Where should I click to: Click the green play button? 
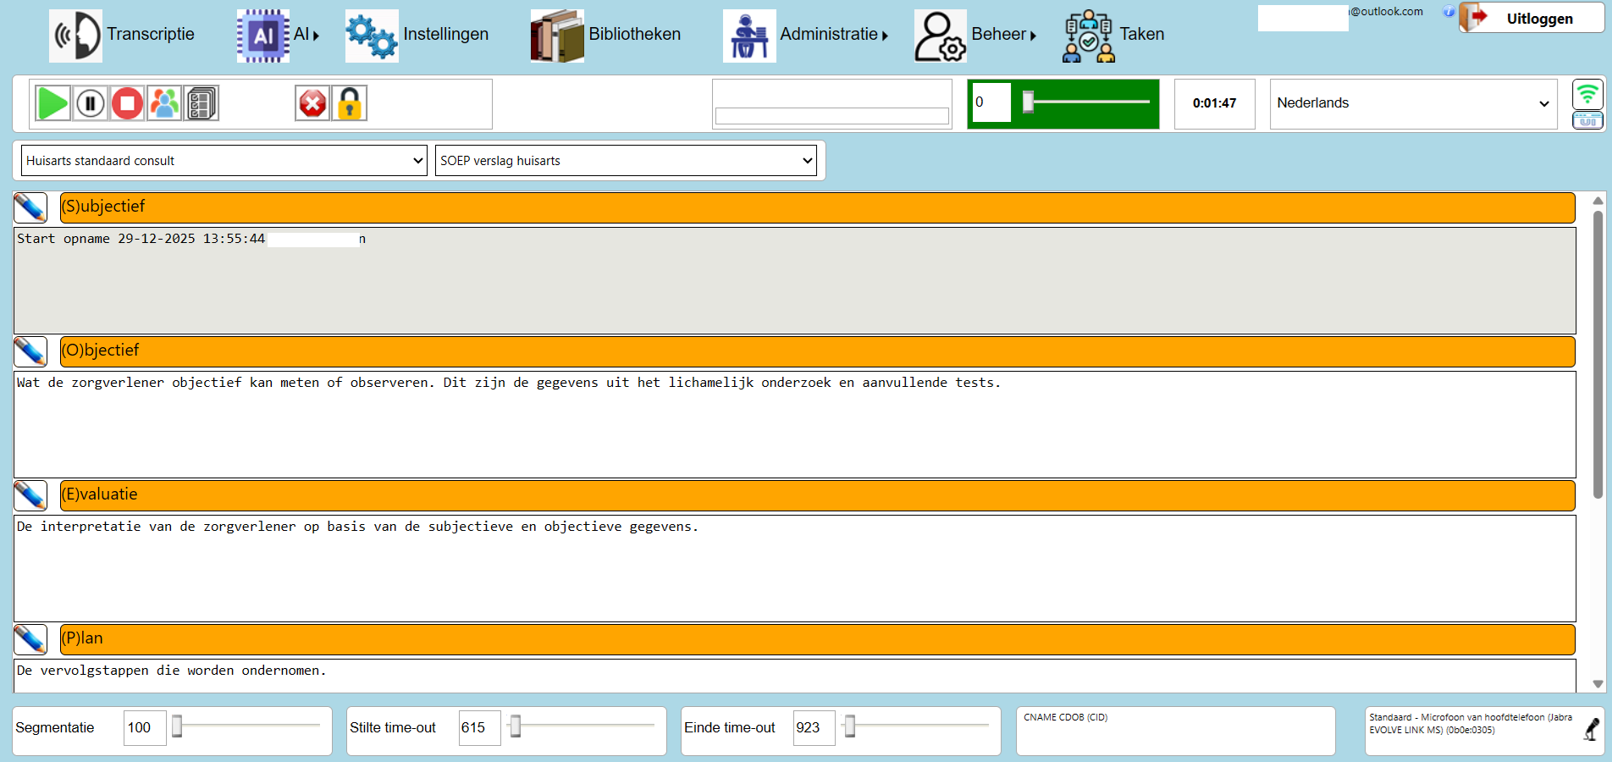click(x=52, y=103)
